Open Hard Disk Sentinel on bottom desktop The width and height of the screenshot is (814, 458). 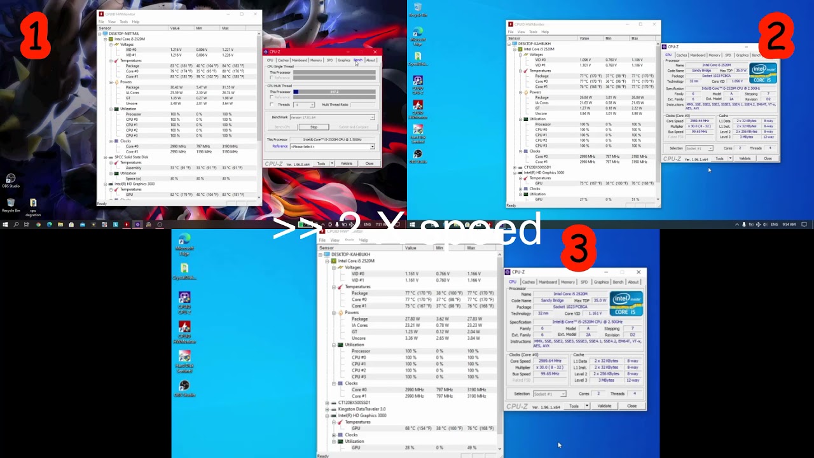184,361
